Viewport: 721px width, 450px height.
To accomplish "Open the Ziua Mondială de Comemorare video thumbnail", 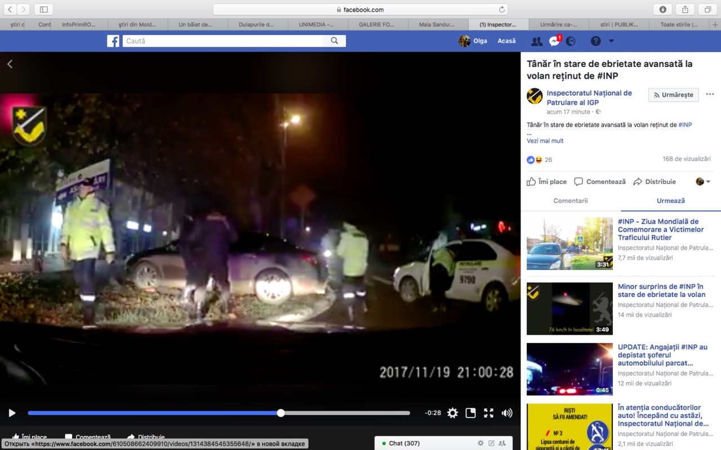I will tap(569, 244).
